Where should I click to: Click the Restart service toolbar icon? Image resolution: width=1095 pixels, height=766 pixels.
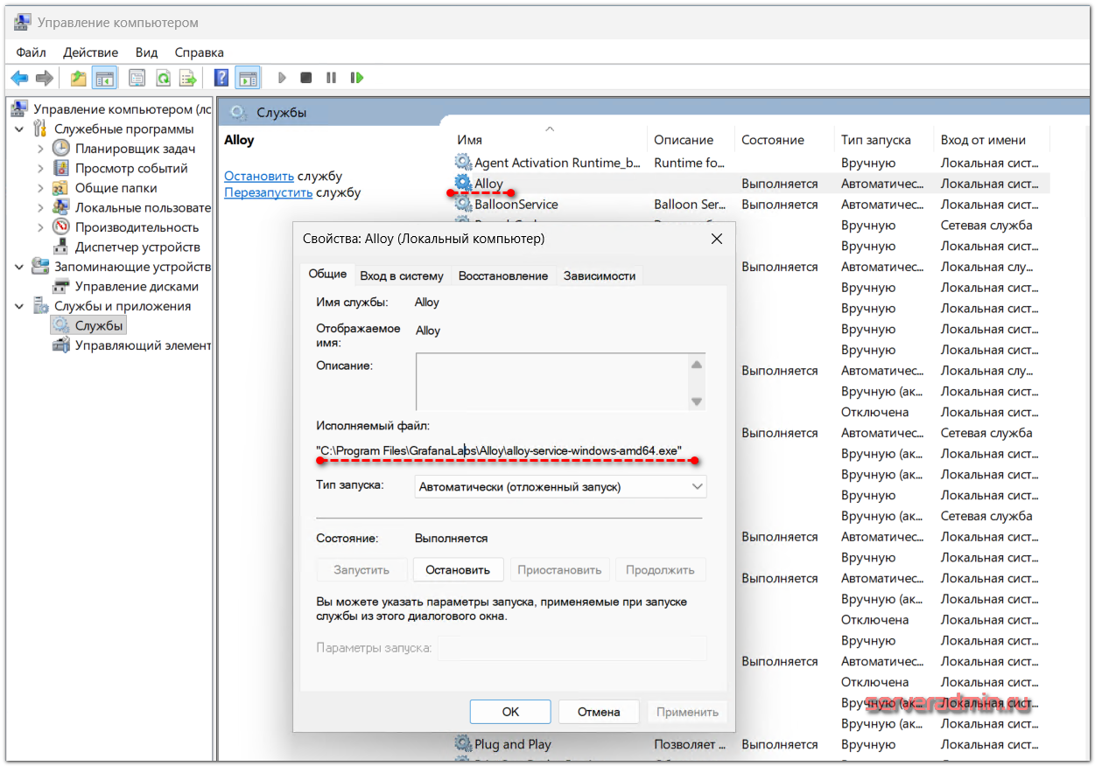[356, 78]
